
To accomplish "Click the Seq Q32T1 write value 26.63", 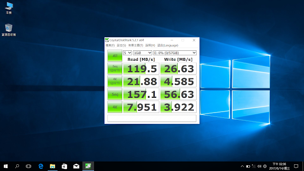I will tap(179, 68).
